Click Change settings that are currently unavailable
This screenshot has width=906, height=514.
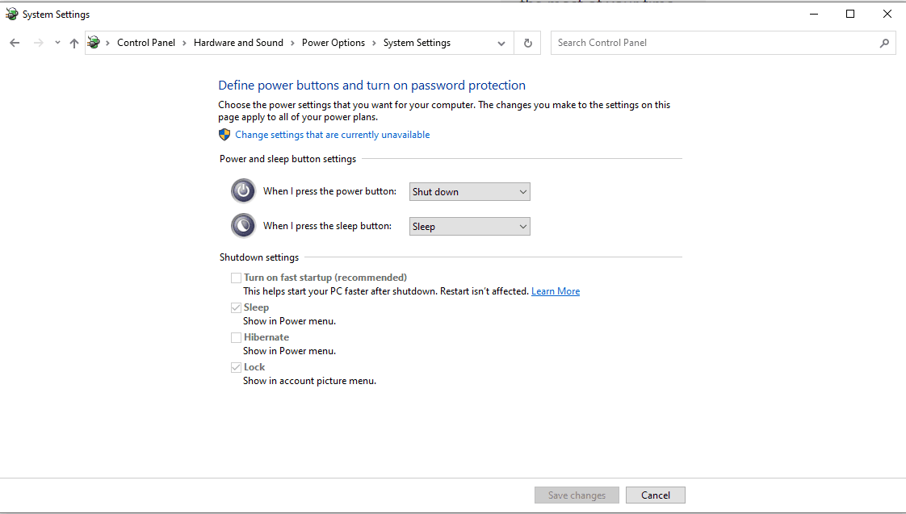coord(333,135)
